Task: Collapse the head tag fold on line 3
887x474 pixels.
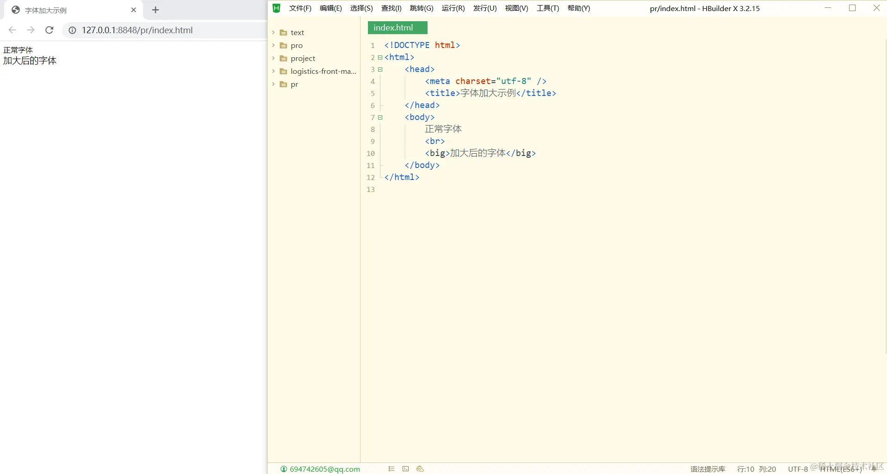Action: click(380, 70)
